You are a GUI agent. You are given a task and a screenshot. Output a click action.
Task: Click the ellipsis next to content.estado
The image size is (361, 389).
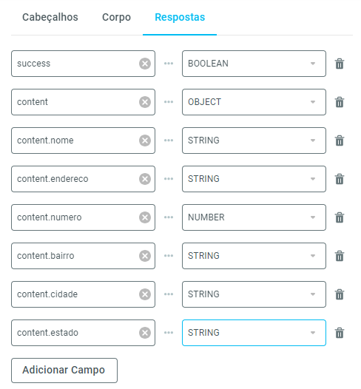169,333
